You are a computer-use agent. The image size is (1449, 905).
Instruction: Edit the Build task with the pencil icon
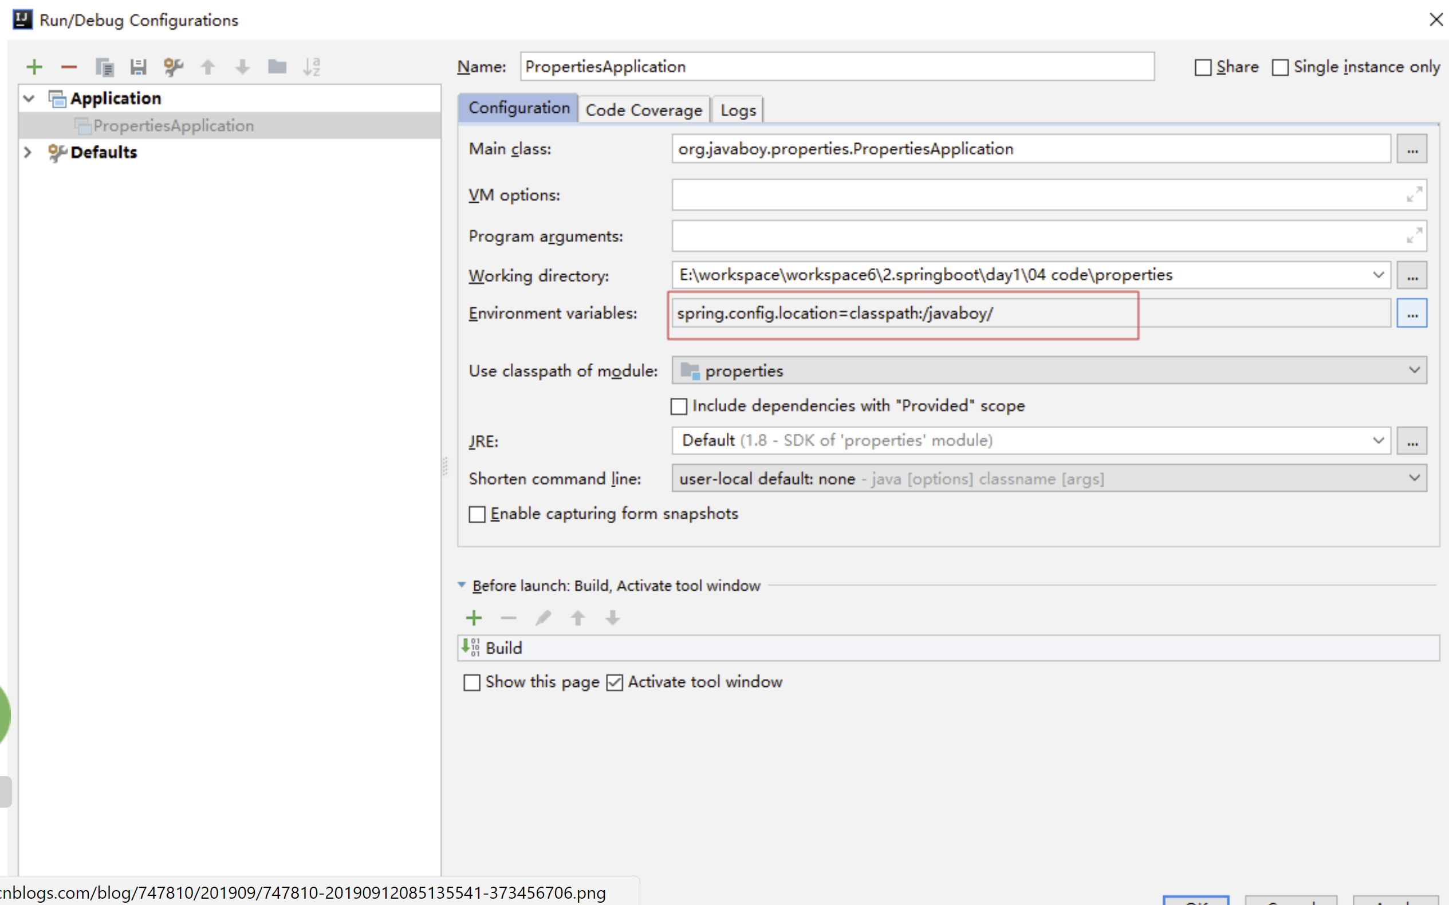click(x=543, y=617)
